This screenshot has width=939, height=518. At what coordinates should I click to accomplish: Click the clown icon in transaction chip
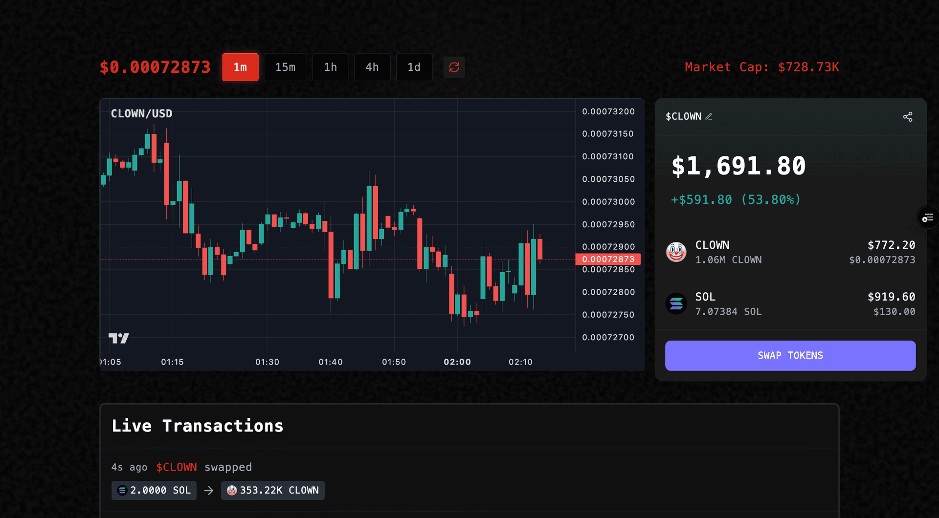coord(232,490)
